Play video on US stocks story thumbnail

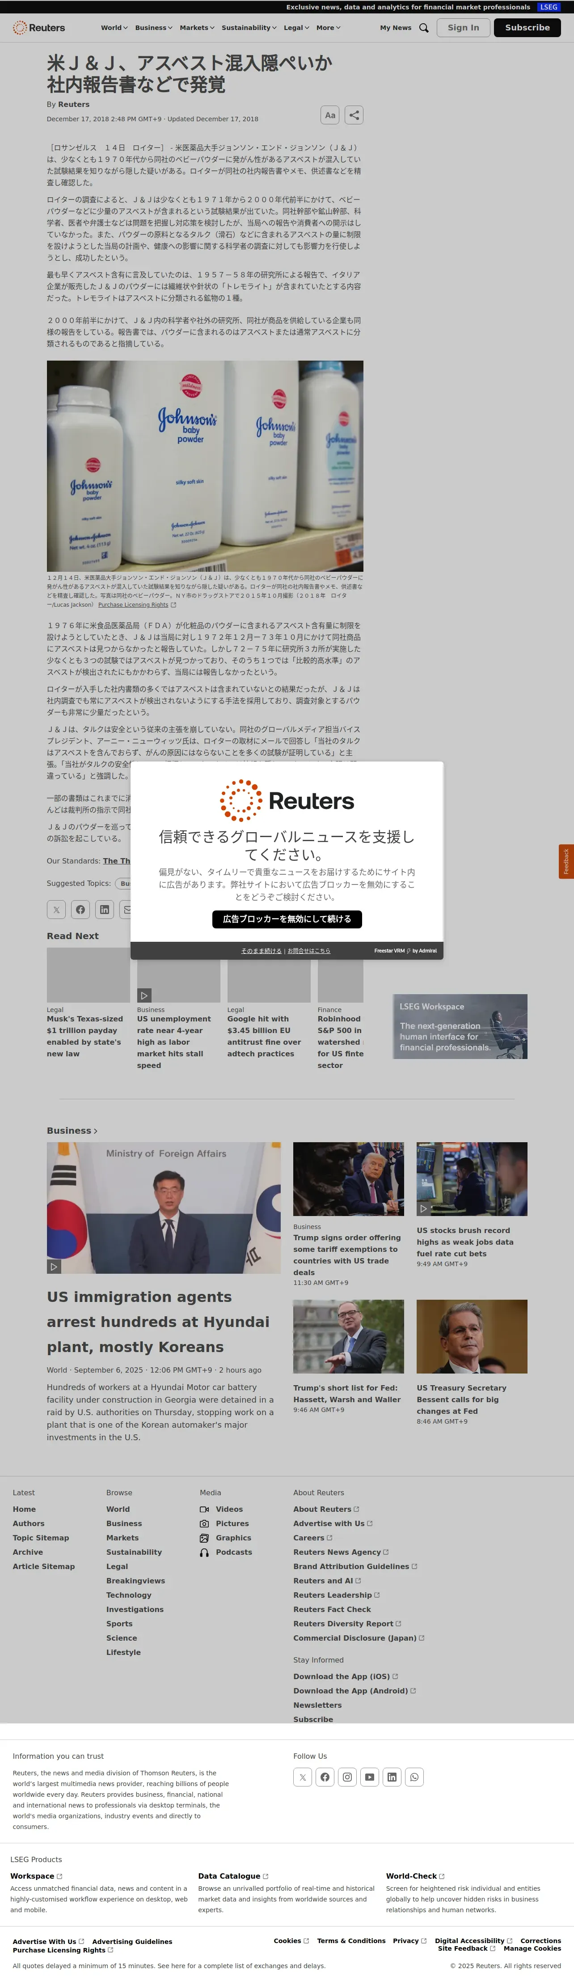point(423,1209)
